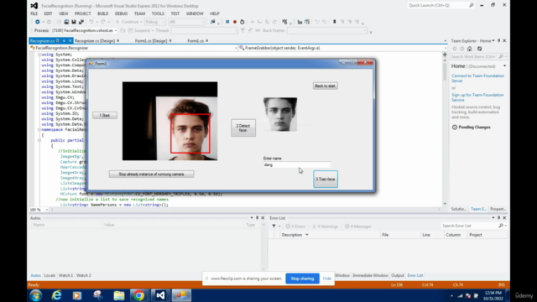Collapse the using directives region
Screen dimensions: 537x302
[39, 55]
